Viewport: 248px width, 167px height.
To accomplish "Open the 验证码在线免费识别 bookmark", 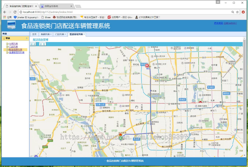I will coord(65,17).
